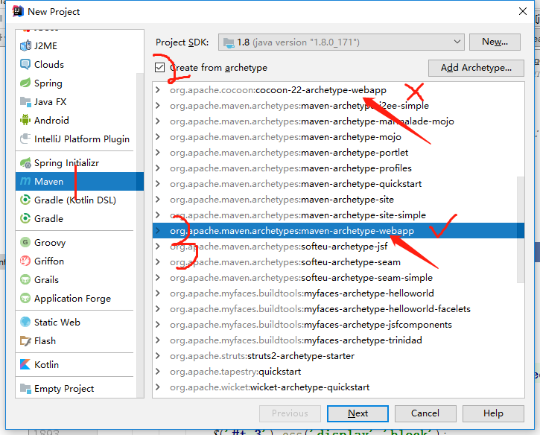
Task: Click the Groovy 'G' icon
Action: point(25,242)
